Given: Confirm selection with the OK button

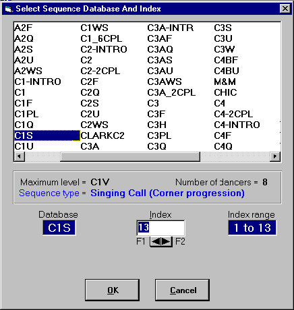Looking at the screenshot, I should coord(113,290).
